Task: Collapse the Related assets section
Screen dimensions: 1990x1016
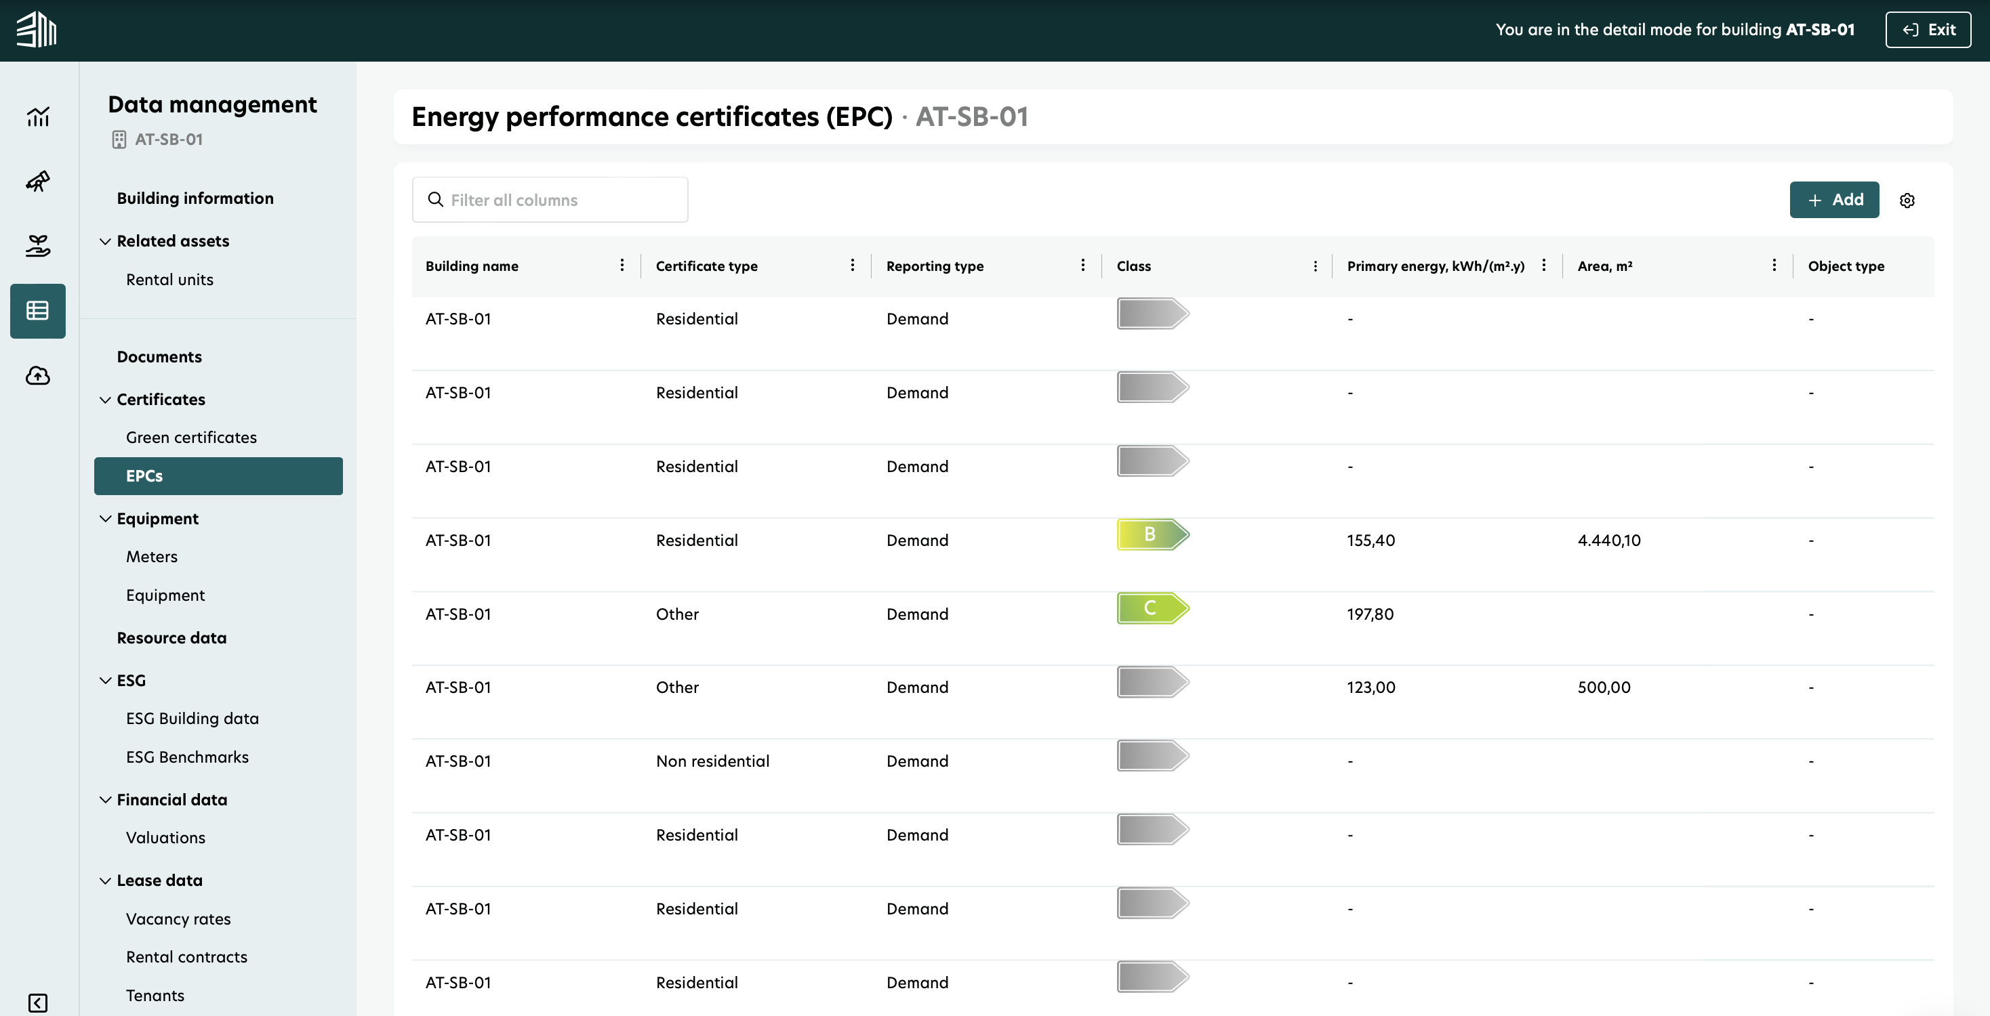Action: click(x=106, y=242)
